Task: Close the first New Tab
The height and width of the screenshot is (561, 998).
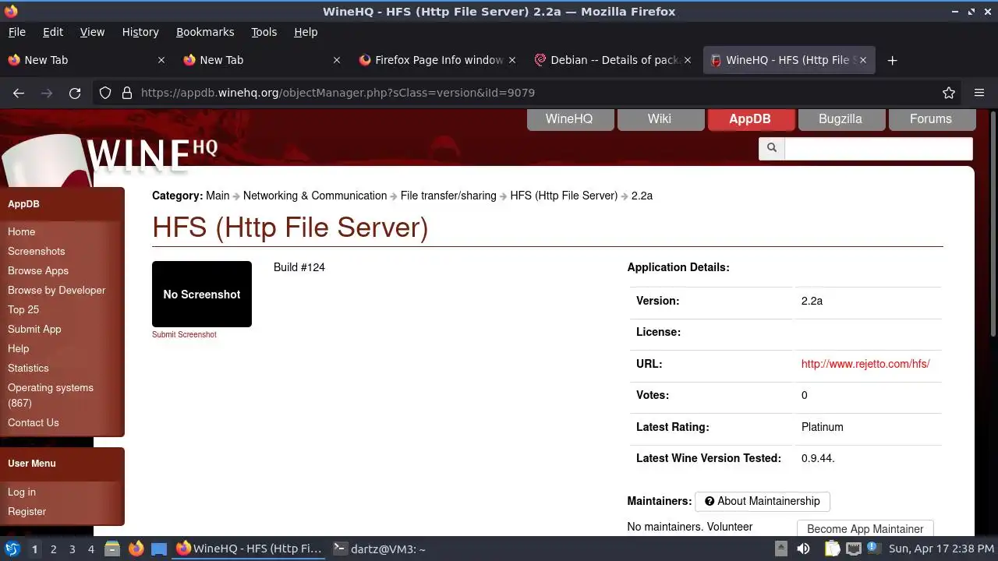Action: (161, 60)
